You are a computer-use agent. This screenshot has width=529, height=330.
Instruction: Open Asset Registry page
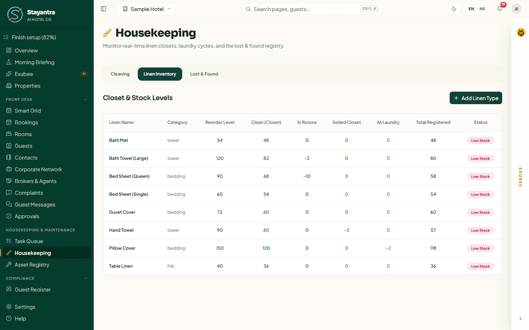47,265
